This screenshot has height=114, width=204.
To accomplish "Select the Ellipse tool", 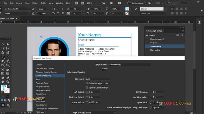I will [8, 65].
